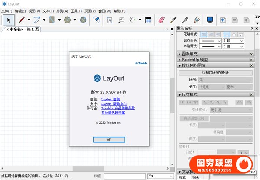
Task: Click the 好 button in About dialog
Action: [x=109, y=140]
